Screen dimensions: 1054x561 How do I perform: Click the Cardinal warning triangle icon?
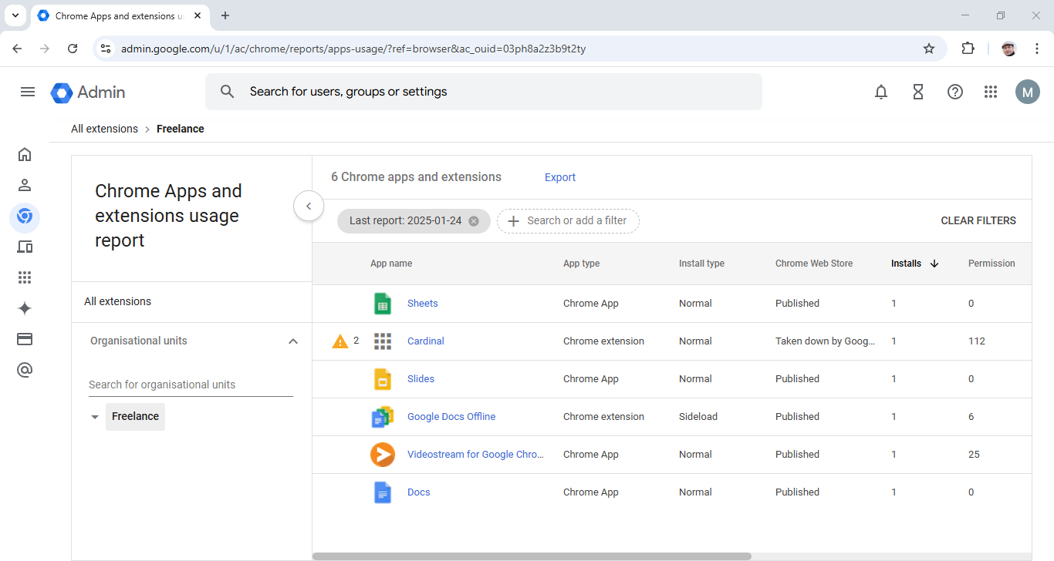pos(340,341)
